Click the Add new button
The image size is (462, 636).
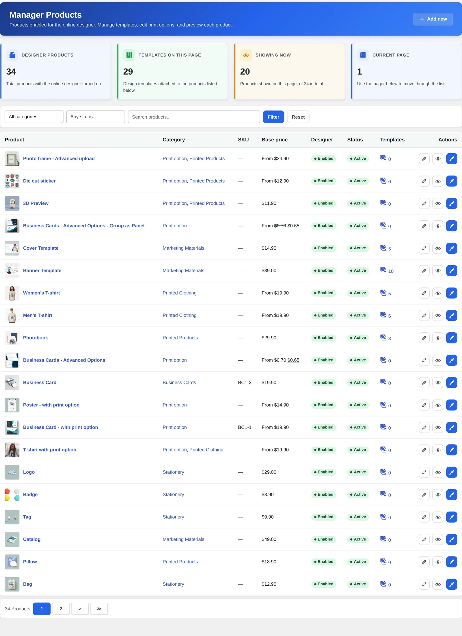pos(433,19)
